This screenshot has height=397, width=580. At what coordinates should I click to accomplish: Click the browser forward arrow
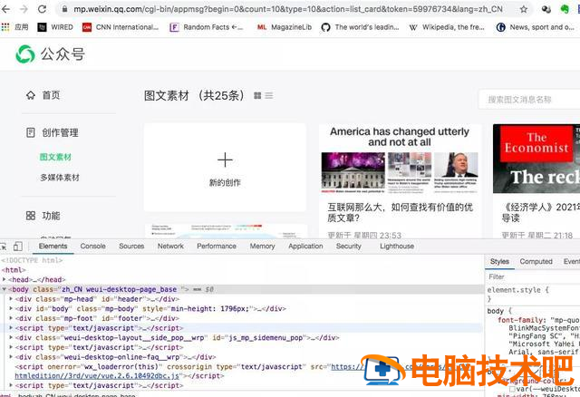[24, 9]
